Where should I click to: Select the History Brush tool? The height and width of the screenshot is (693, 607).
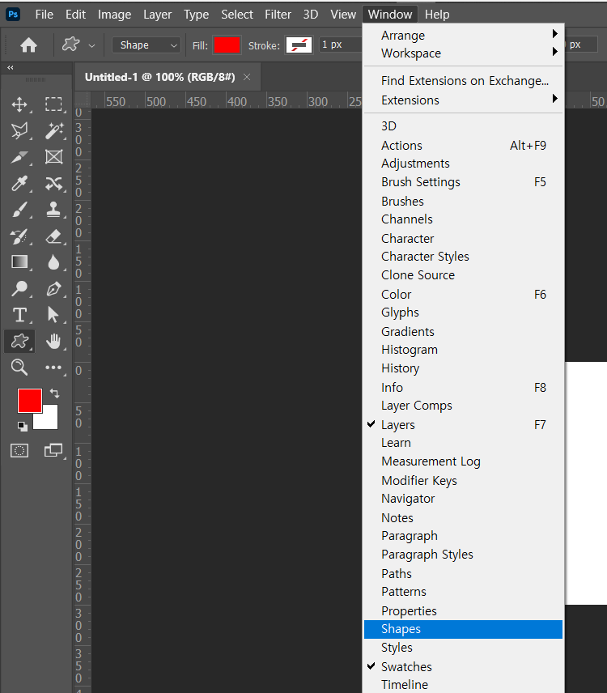coord(19,236)
